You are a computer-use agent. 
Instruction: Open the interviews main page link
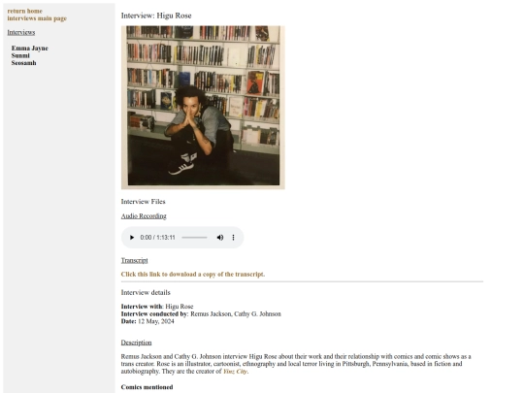37,18
